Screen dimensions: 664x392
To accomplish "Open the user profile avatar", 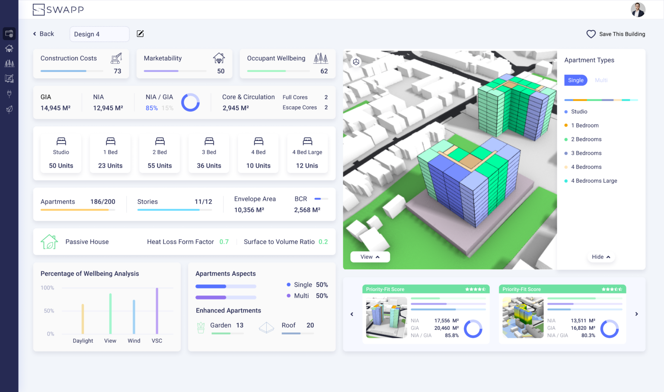I will pyautogui.click(x=638, y=10).
